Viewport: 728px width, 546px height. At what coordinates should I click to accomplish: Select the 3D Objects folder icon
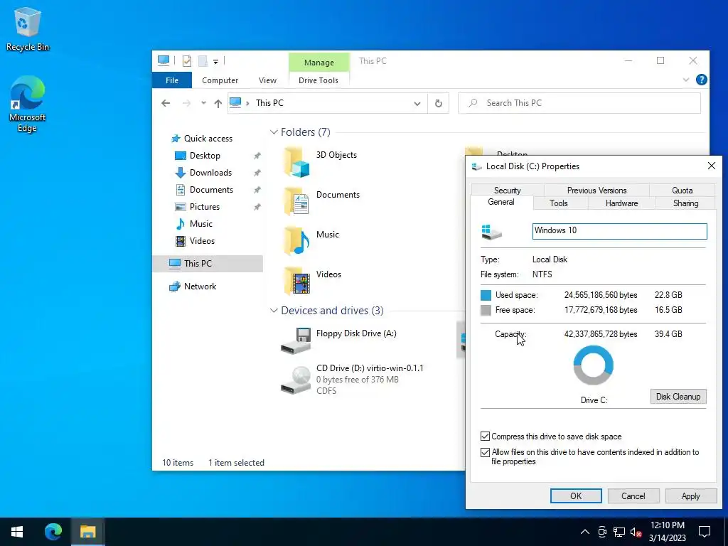pyautogui.click(x=296, y=162)
